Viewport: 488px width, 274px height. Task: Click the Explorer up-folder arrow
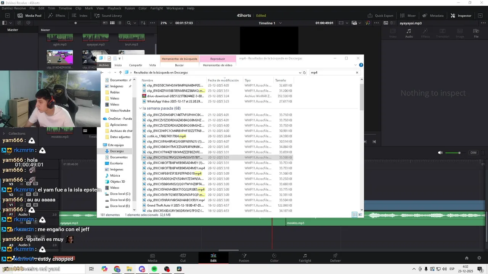coord(120,72)
